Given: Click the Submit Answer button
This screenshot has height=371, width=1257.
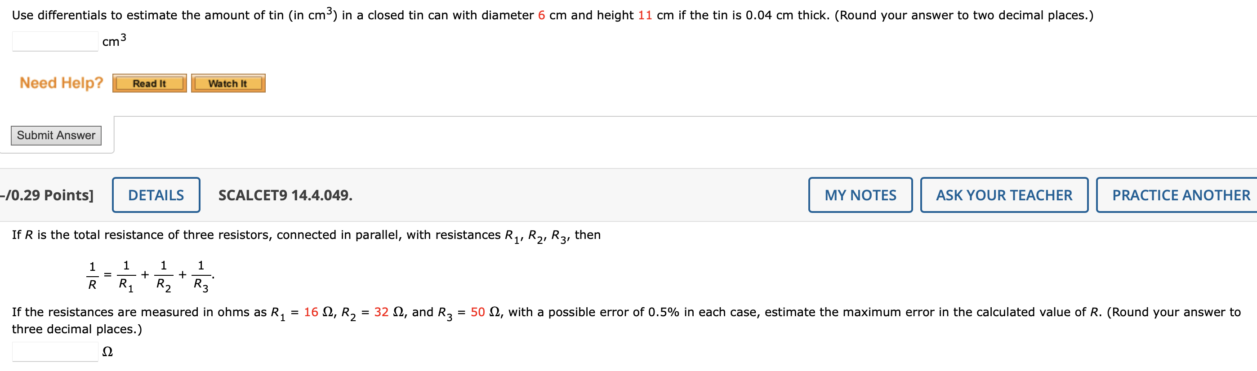Looking at the screenshot, I should coord(56,135).
